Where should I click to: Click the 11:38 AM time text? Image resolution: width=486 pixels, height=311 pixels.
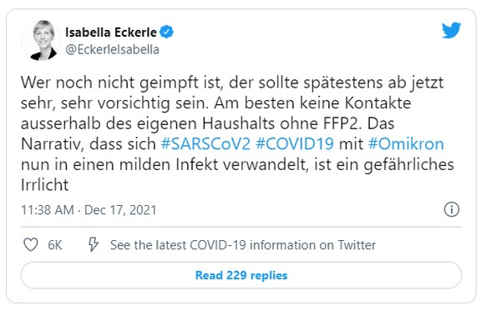tap(48, 210)
